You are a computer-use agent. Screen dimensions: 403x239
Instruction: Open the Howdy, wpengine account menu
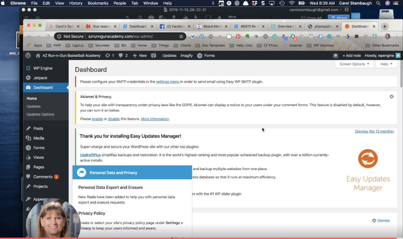383,56
